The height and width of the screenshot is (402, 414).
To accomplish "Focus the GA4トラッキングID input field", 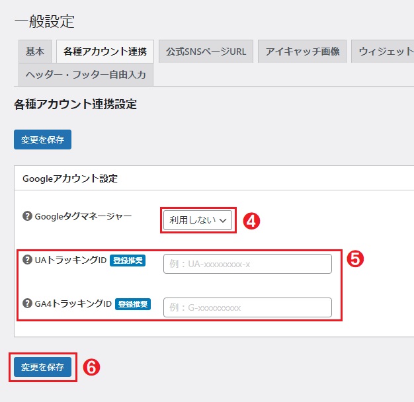I will (247, 307).
